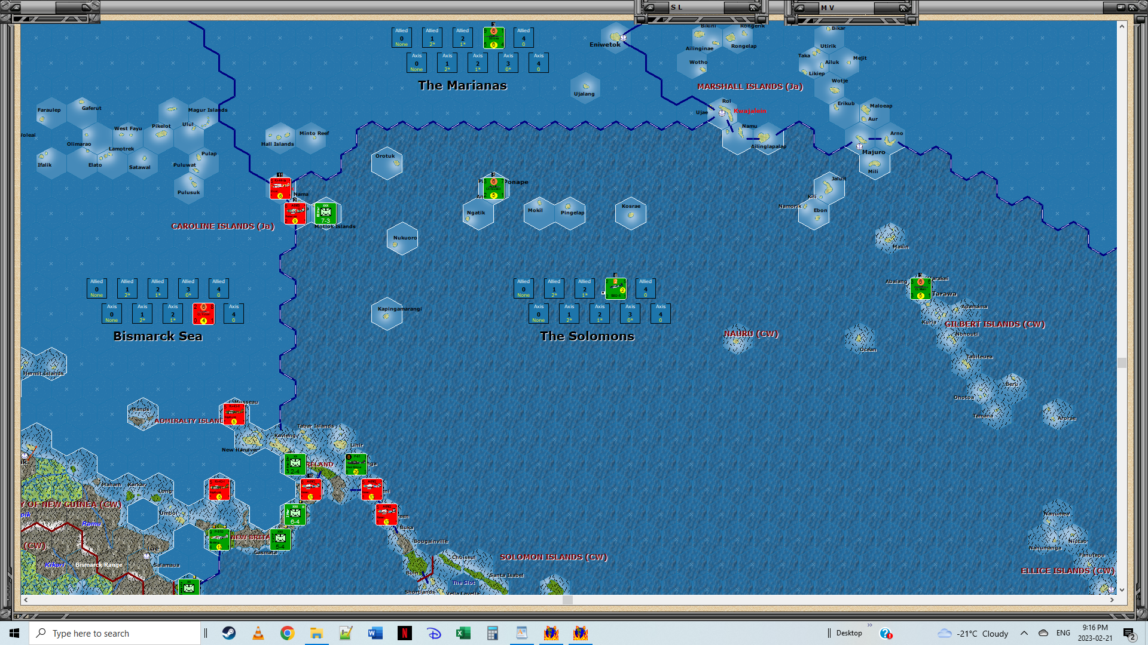Pick the green unit at Tarawa
This screenshot has height=645, width=1148.
(x=920, y=288)
